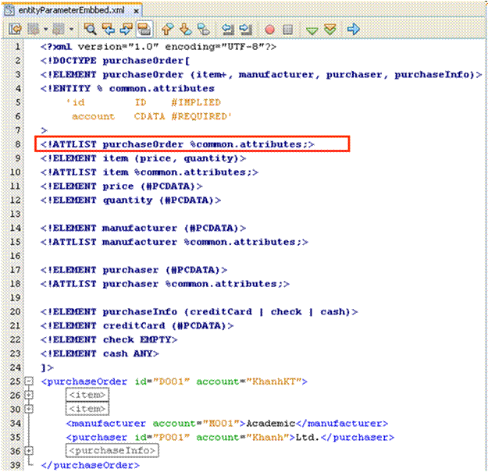Image resolution: width=488 pixels, height=472 pixels.
Task: Click the ELEMENT purchaseInfo declaration line
Action: pyautogui.click(x=199, y=311)
